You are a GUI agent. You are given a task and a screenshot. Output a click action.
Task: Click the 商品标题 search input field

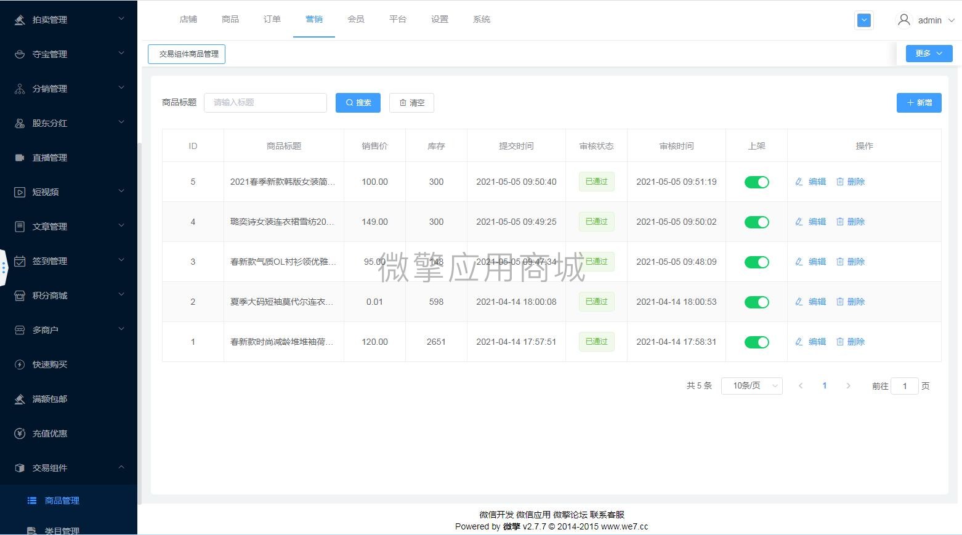(x=265, y=103)
